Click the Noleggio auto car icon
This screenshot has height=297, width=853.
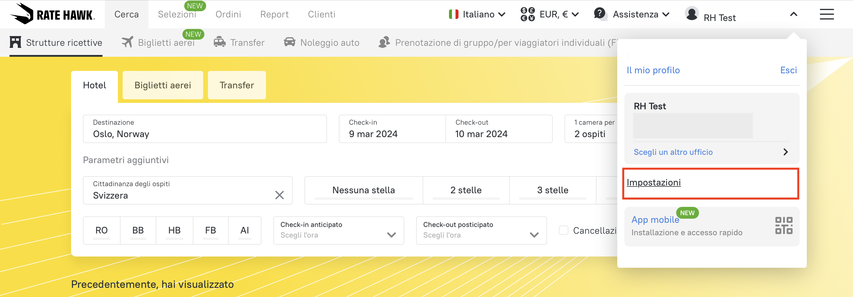coord(289,42)
